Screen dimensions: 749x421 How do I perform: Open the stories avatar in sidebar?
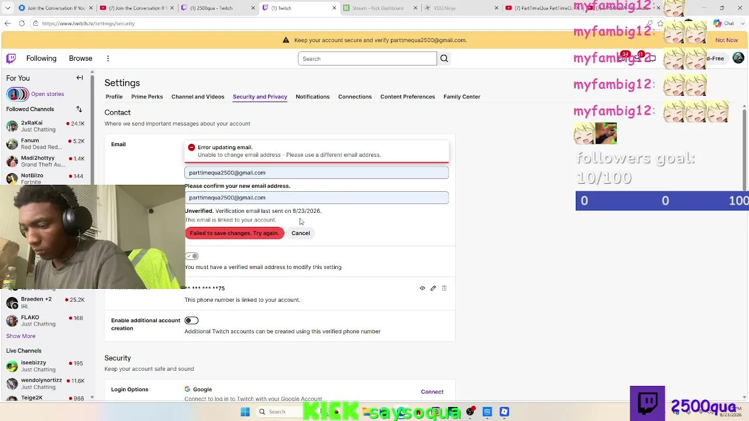[17, 94]
